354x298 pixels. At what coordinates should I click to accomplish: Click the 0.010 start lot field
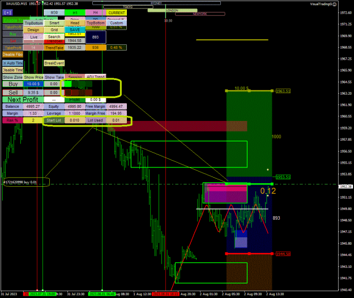point(75,120)
